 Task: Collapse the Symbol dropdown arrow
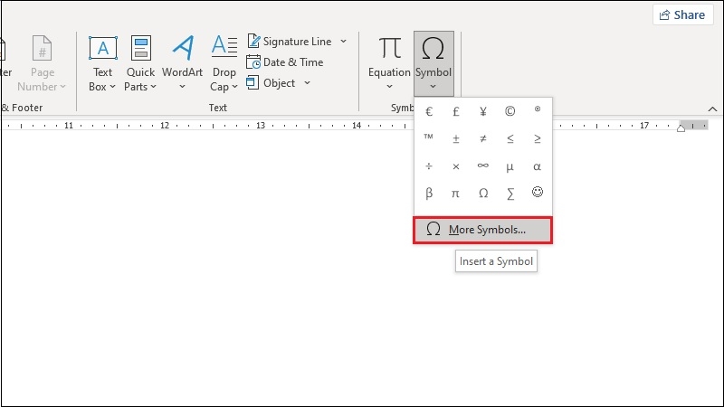(433, 86)
